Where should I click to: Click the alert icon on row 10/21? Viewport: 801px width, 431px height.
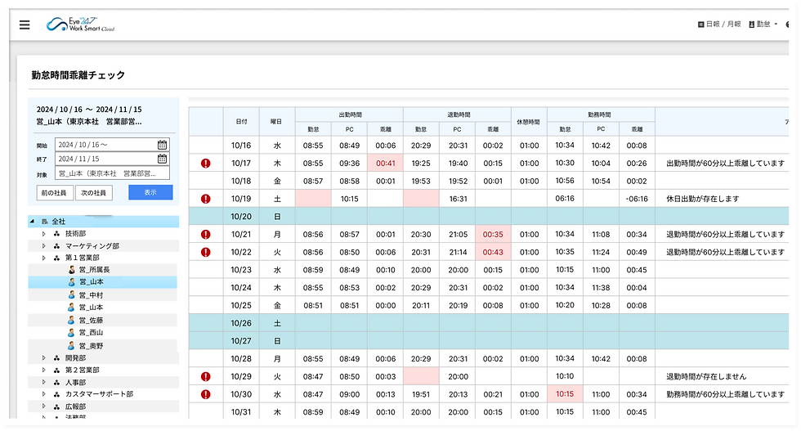tap(205, 234)
